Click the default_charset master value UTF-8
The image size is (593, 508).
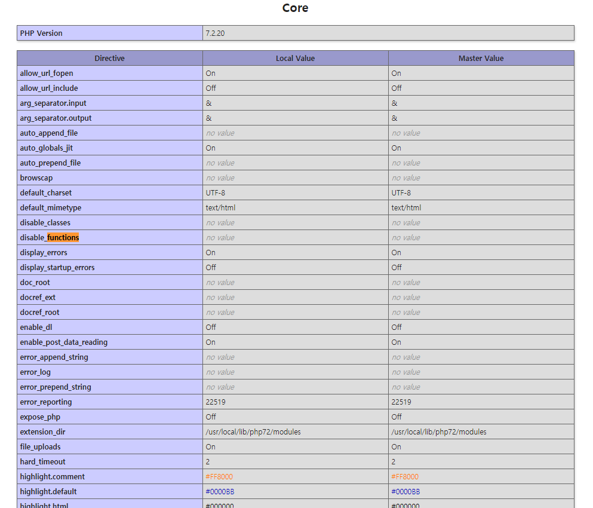(x=401, y=193)
